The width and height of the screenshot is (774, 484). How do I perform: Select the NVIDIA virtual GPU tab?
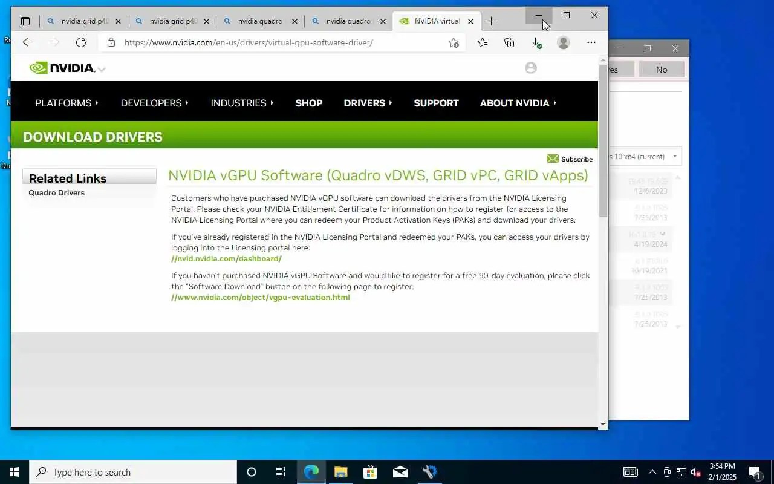[437, 21]
